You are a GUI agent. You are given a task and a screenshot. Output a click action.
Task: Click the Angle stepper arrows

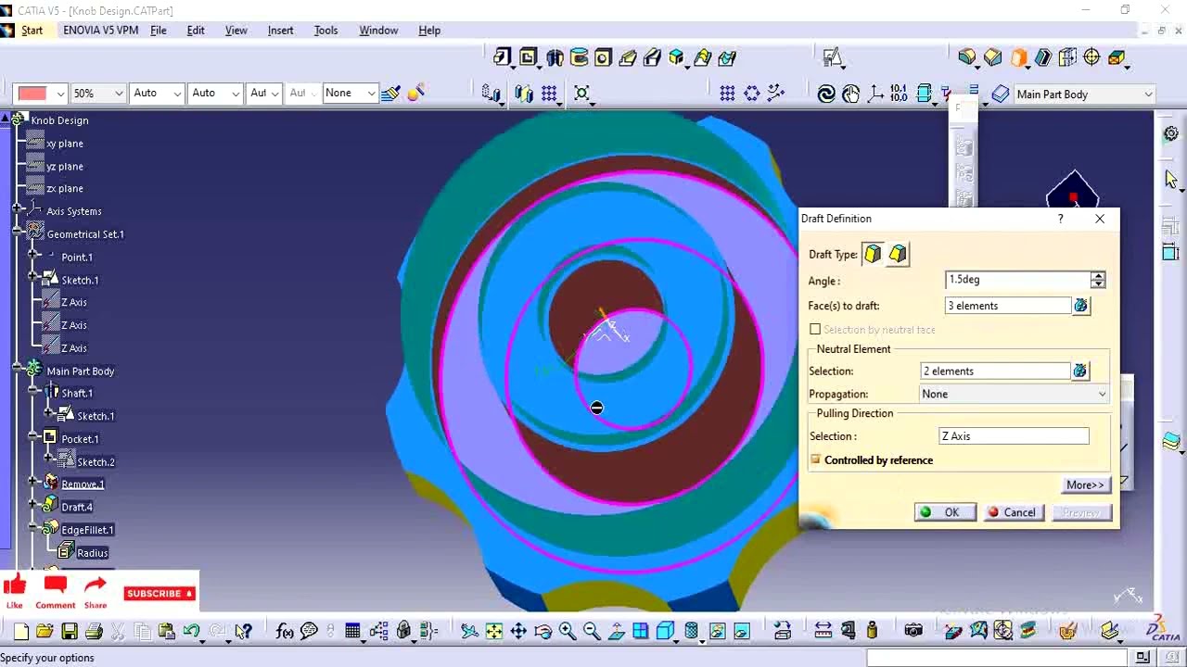(1098, 280)
